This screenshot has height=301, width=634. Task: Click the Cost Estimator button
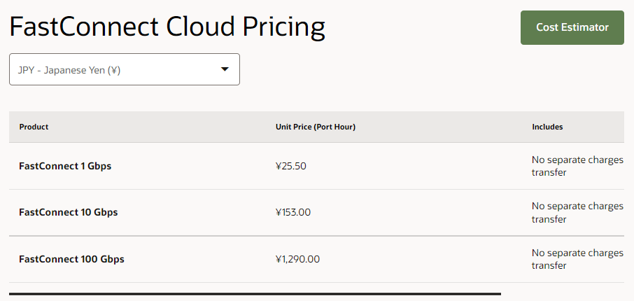[x=572, y=27]
